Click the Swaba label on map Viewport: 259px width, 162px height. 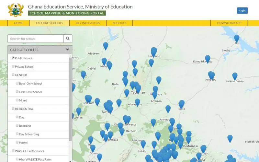tap(226, 51)
